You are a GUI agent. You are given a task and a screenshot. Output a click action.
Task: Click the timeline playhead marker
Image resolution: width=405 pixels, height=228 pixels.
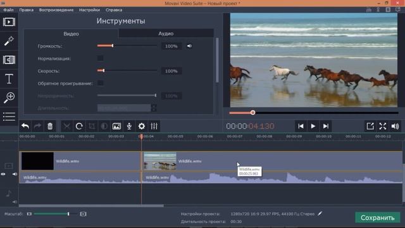tap(141, 136)
